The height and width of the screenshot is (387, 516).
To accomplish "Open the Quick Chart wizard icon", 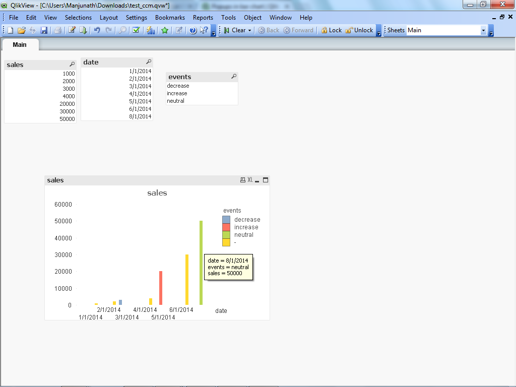I will tap(150, 30).
